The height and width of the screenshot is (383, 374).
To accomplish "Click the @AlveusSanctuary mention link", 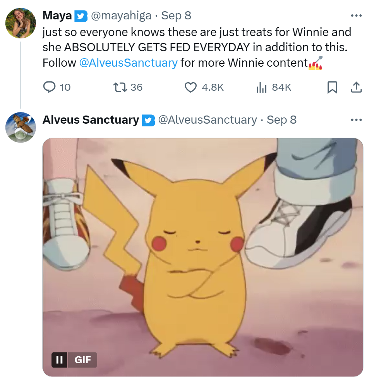I will 128,62.
